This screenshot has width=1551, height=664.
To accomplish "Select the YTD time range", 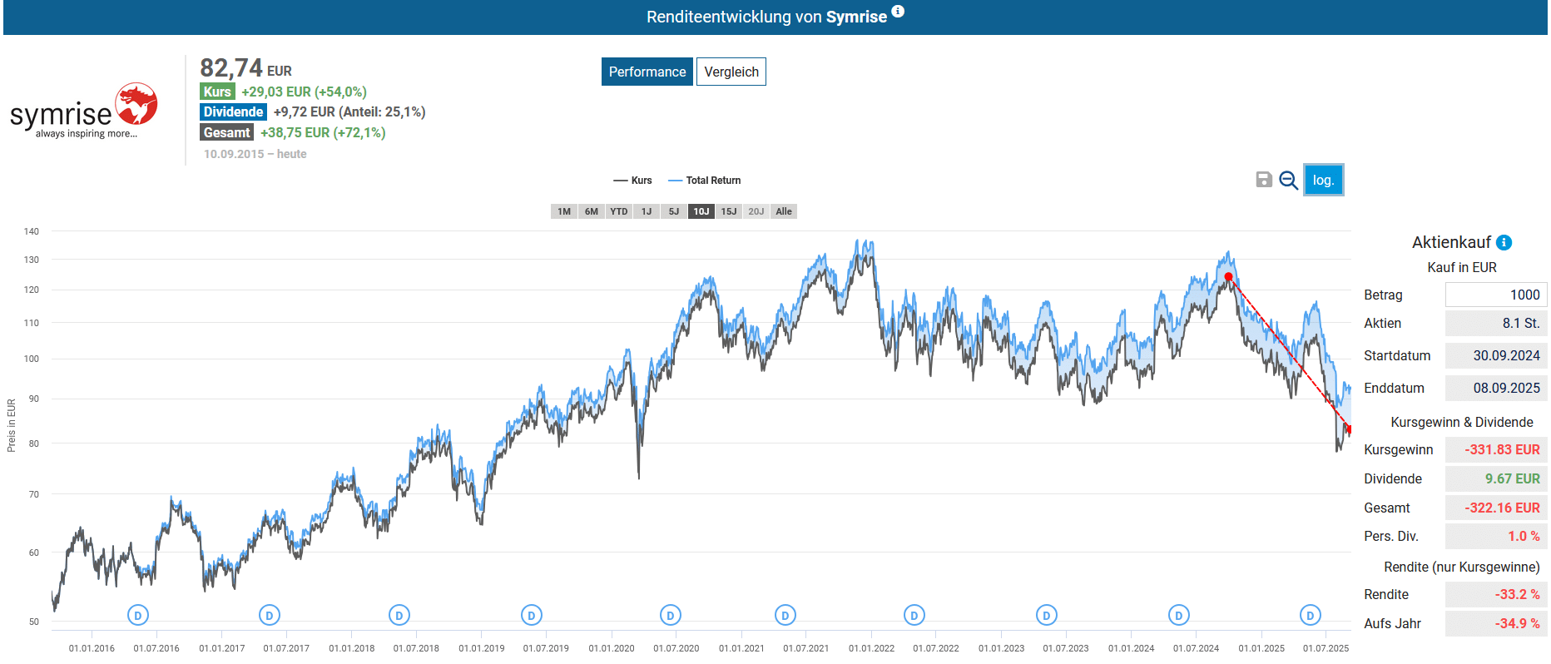I will [x=618, y=211].
